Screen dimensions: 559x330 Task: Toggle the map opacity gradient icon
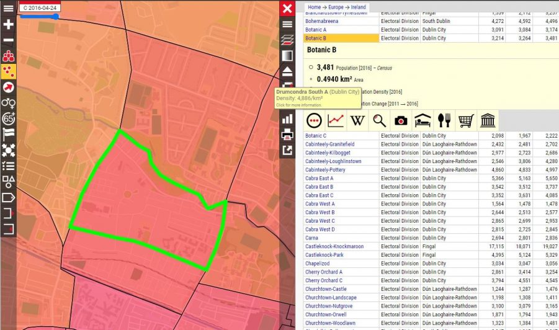pos(287,56)
